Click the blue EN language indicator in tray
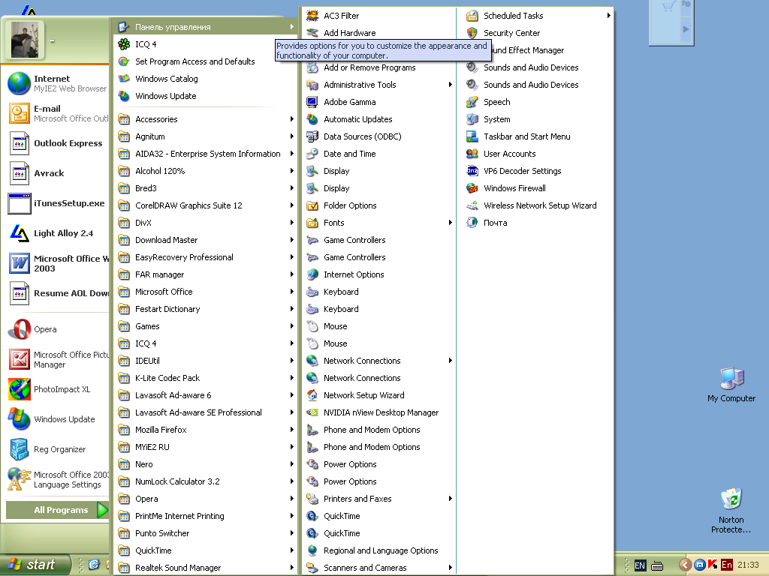 point(640,565)
